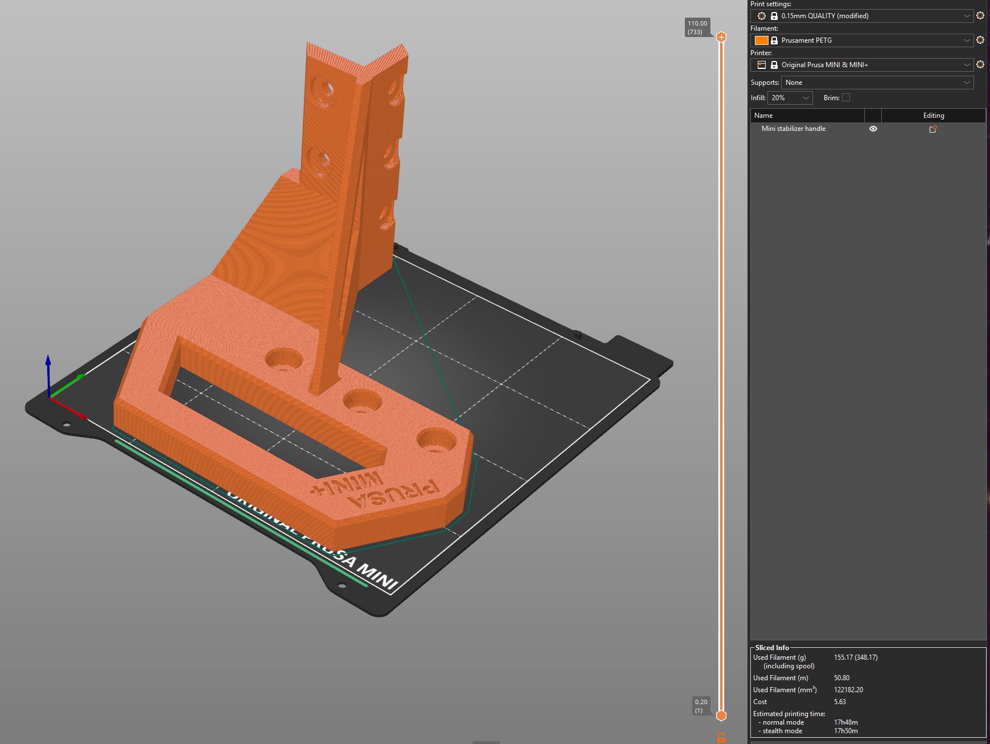The image size is (990, 744).
Task: Open Filament settings via its cog icon
Action: [x=980, y=40]
